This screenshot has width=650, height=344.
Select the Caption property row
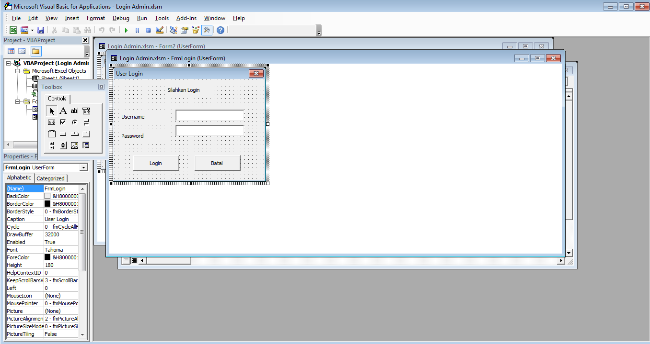pos(42,219)
